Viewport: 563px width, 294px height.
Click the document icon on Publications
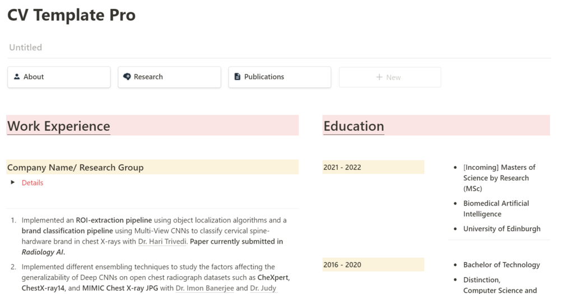pos(238,77)
